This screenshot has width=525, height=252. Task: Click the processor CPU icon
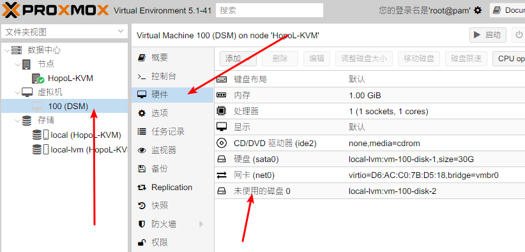(222, 111)
